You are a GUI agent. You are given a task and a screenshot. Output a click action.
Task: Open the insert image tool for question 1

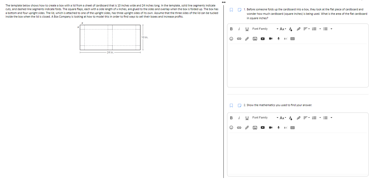[x=255, y=39]
